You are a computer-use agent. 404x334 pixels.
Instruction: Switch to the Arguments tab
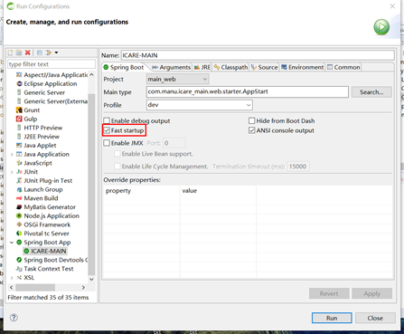tap(171, 67)
